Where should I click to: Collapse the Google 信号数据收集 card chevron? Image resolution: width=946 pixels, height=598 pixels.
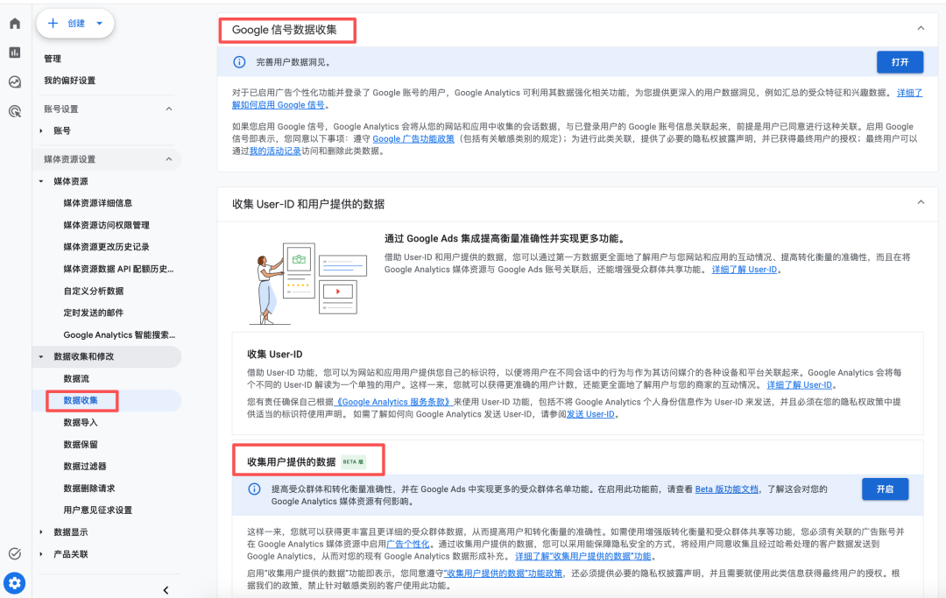(x=921, y=28)
